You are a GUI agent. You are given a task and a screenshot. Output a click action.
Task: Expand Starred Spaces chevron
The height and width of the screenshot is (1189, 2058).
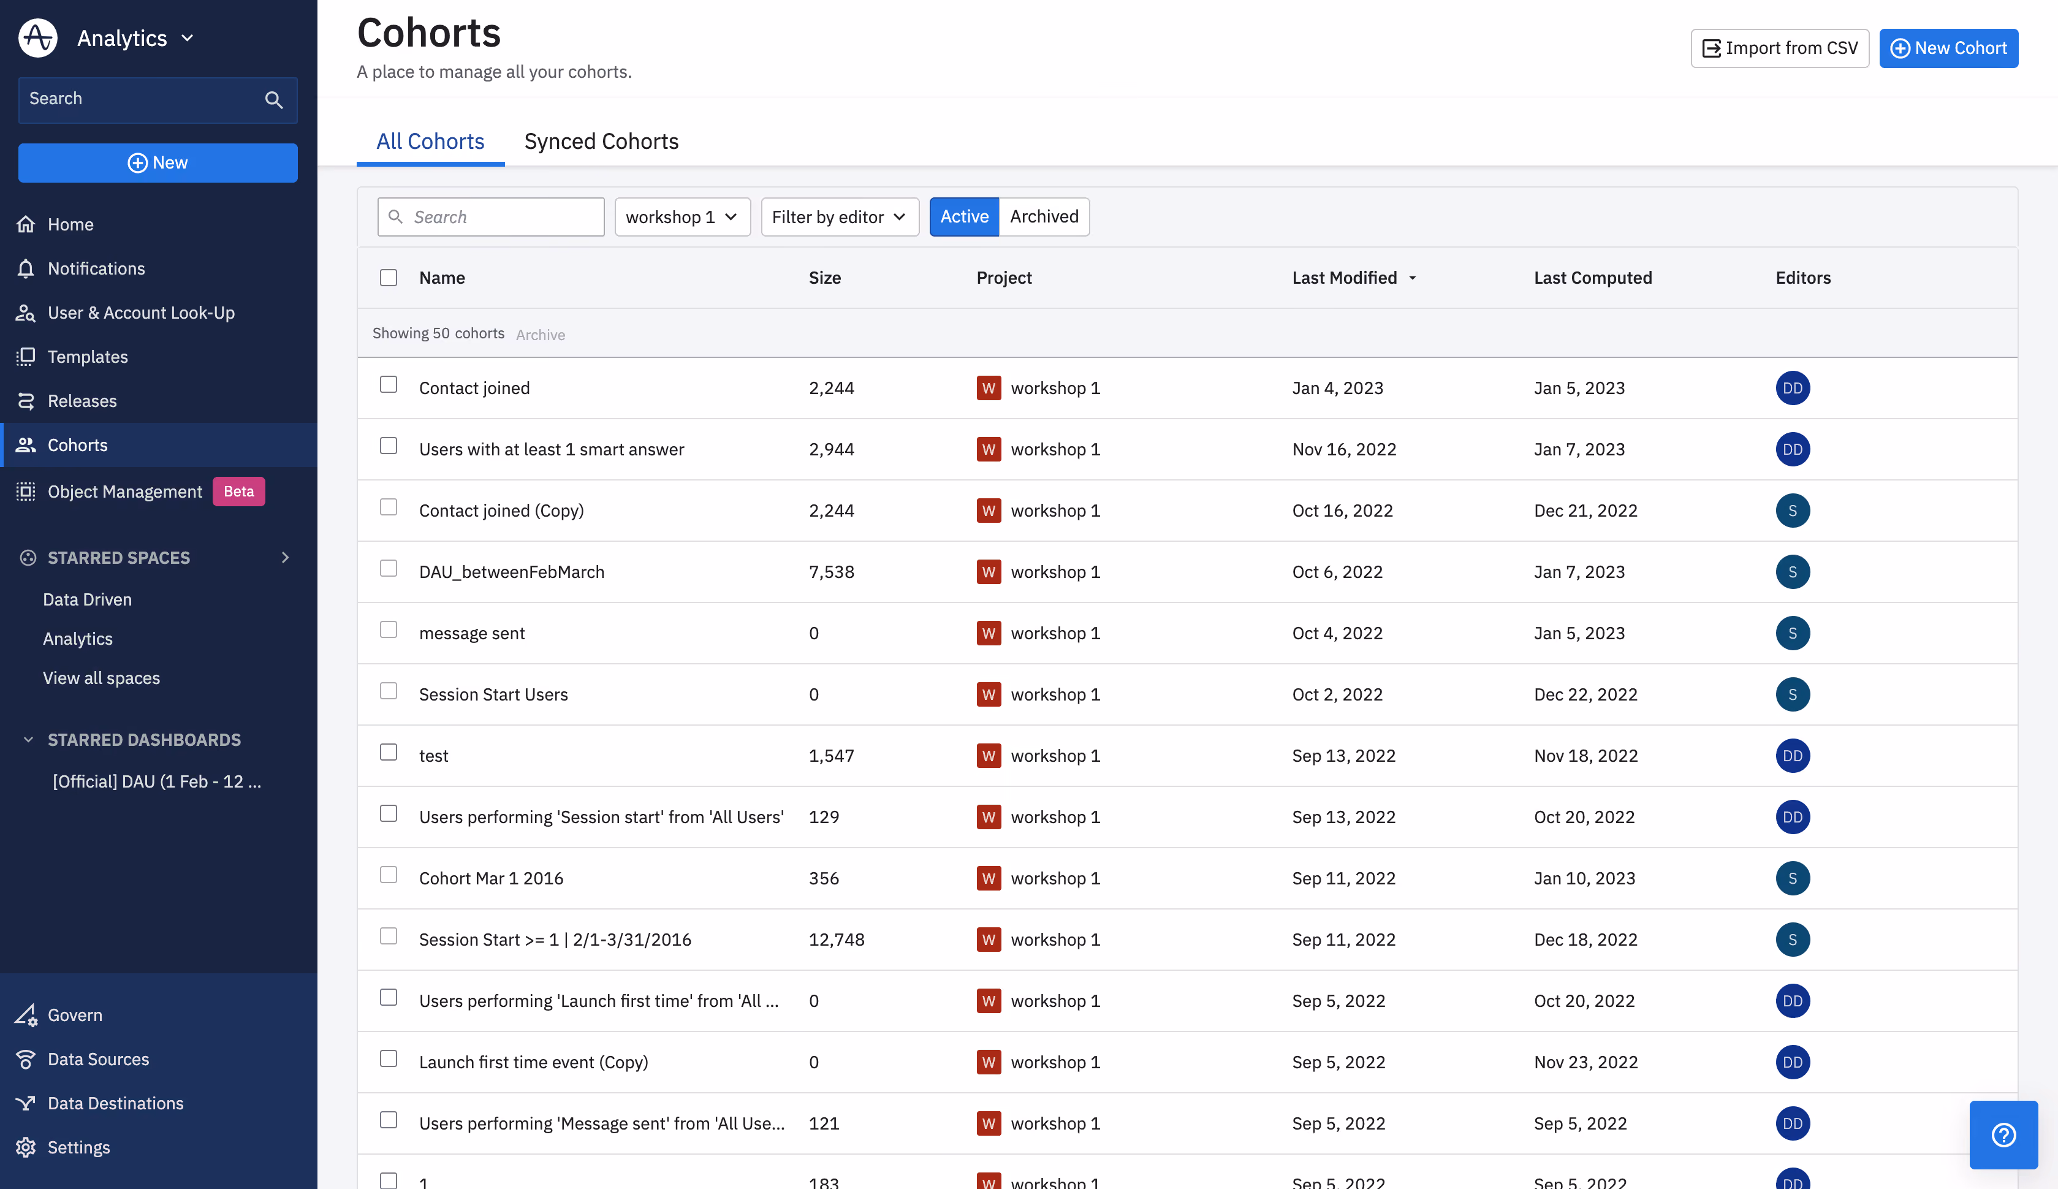point(285,557)
